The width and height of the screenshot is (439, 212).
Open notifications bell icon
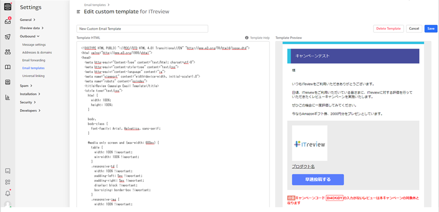point(7,193)
